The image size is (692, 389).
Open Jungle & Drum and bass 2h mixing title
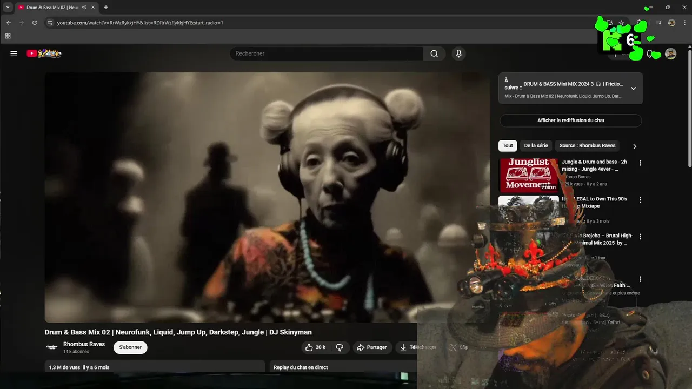tap(594, 165)
